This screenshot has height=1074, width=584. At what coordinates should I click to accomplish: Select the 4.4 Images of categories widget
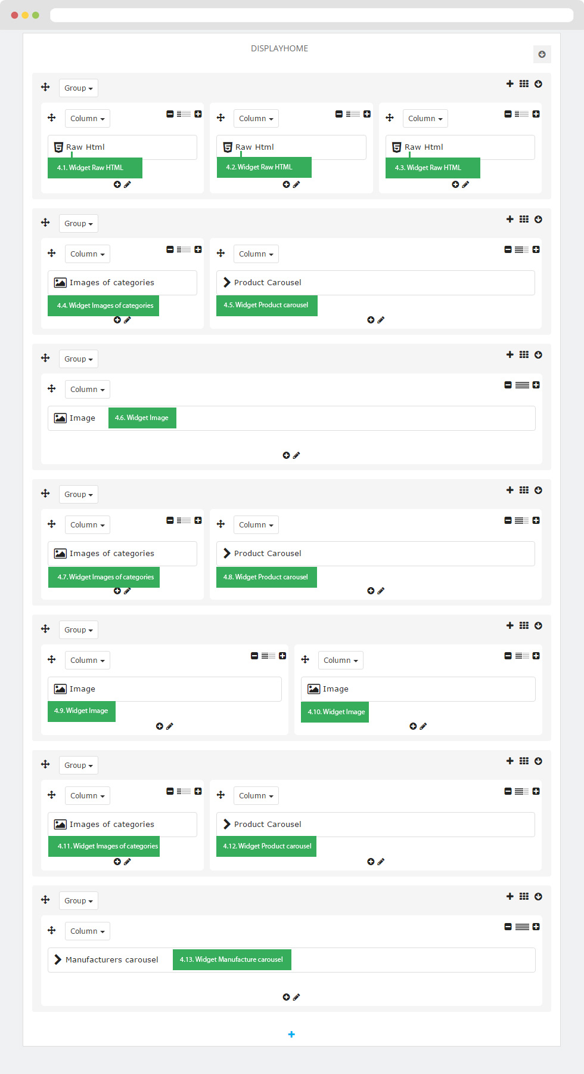coord(122,283)
